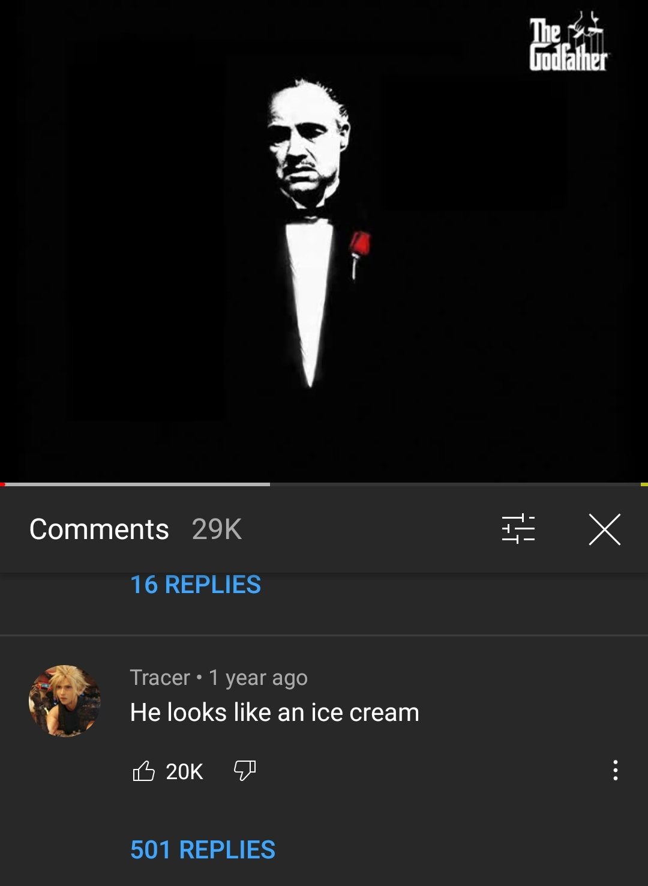
Task: Seek using the video progress bar
Action: 324,484
